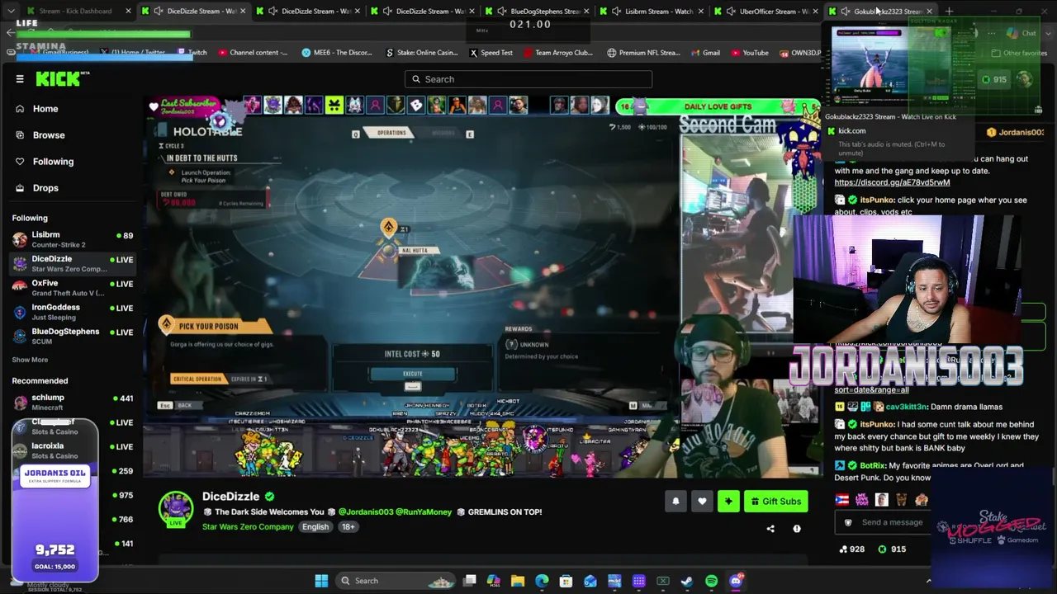Open the Windows Start menu

tap(321, 581)
